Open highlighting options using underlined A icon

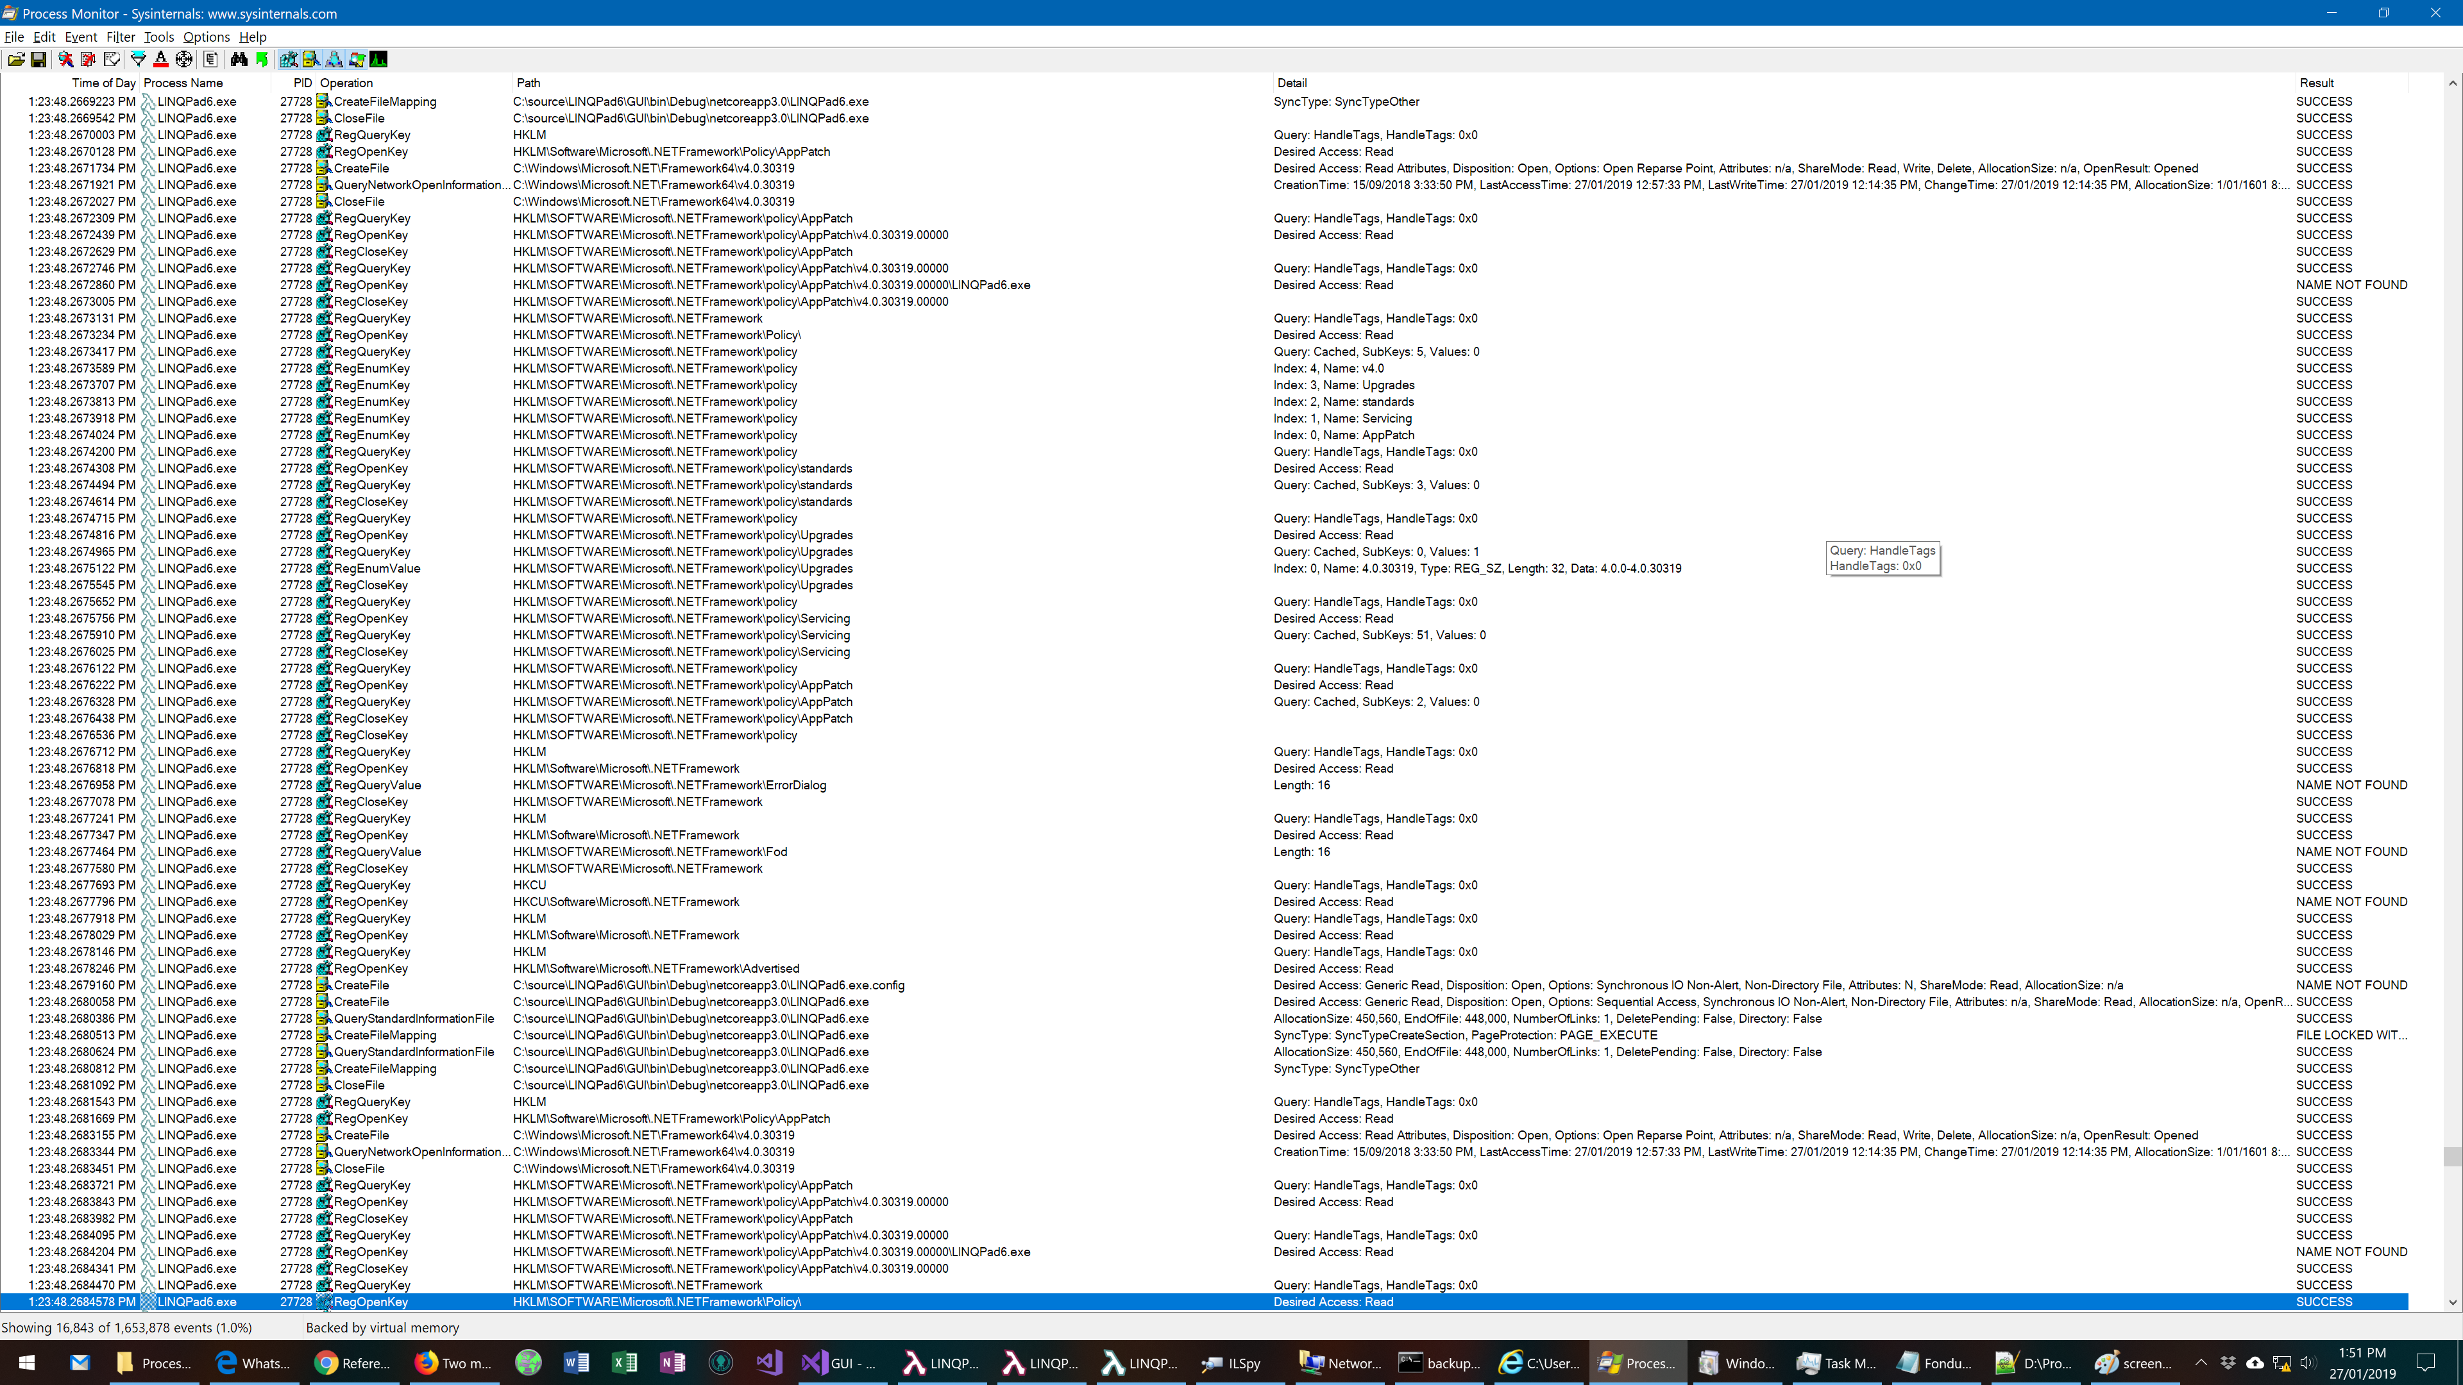pos(160,59)
